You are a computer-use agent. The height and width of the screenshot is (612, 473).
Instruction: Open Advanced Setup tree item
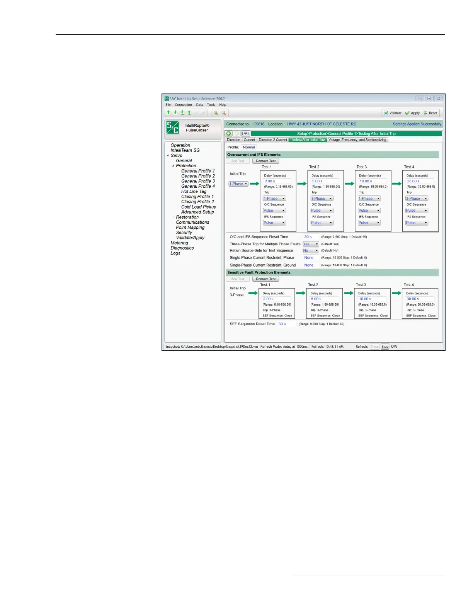pyautogui.click(x=197, y=212)
